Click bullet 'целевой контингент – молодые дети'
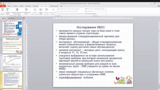This screenshot has height=90, width=160. pyautogui.click(x=92, y=51)
